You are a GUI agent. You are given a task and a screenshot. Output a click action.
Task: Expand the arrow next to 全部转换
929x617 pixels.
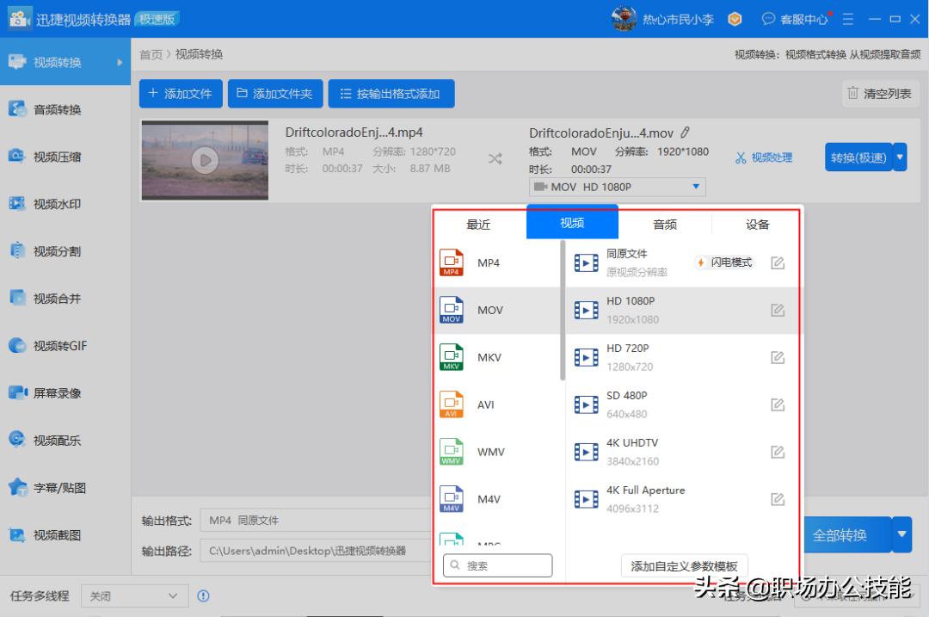(x=901, y=534)
